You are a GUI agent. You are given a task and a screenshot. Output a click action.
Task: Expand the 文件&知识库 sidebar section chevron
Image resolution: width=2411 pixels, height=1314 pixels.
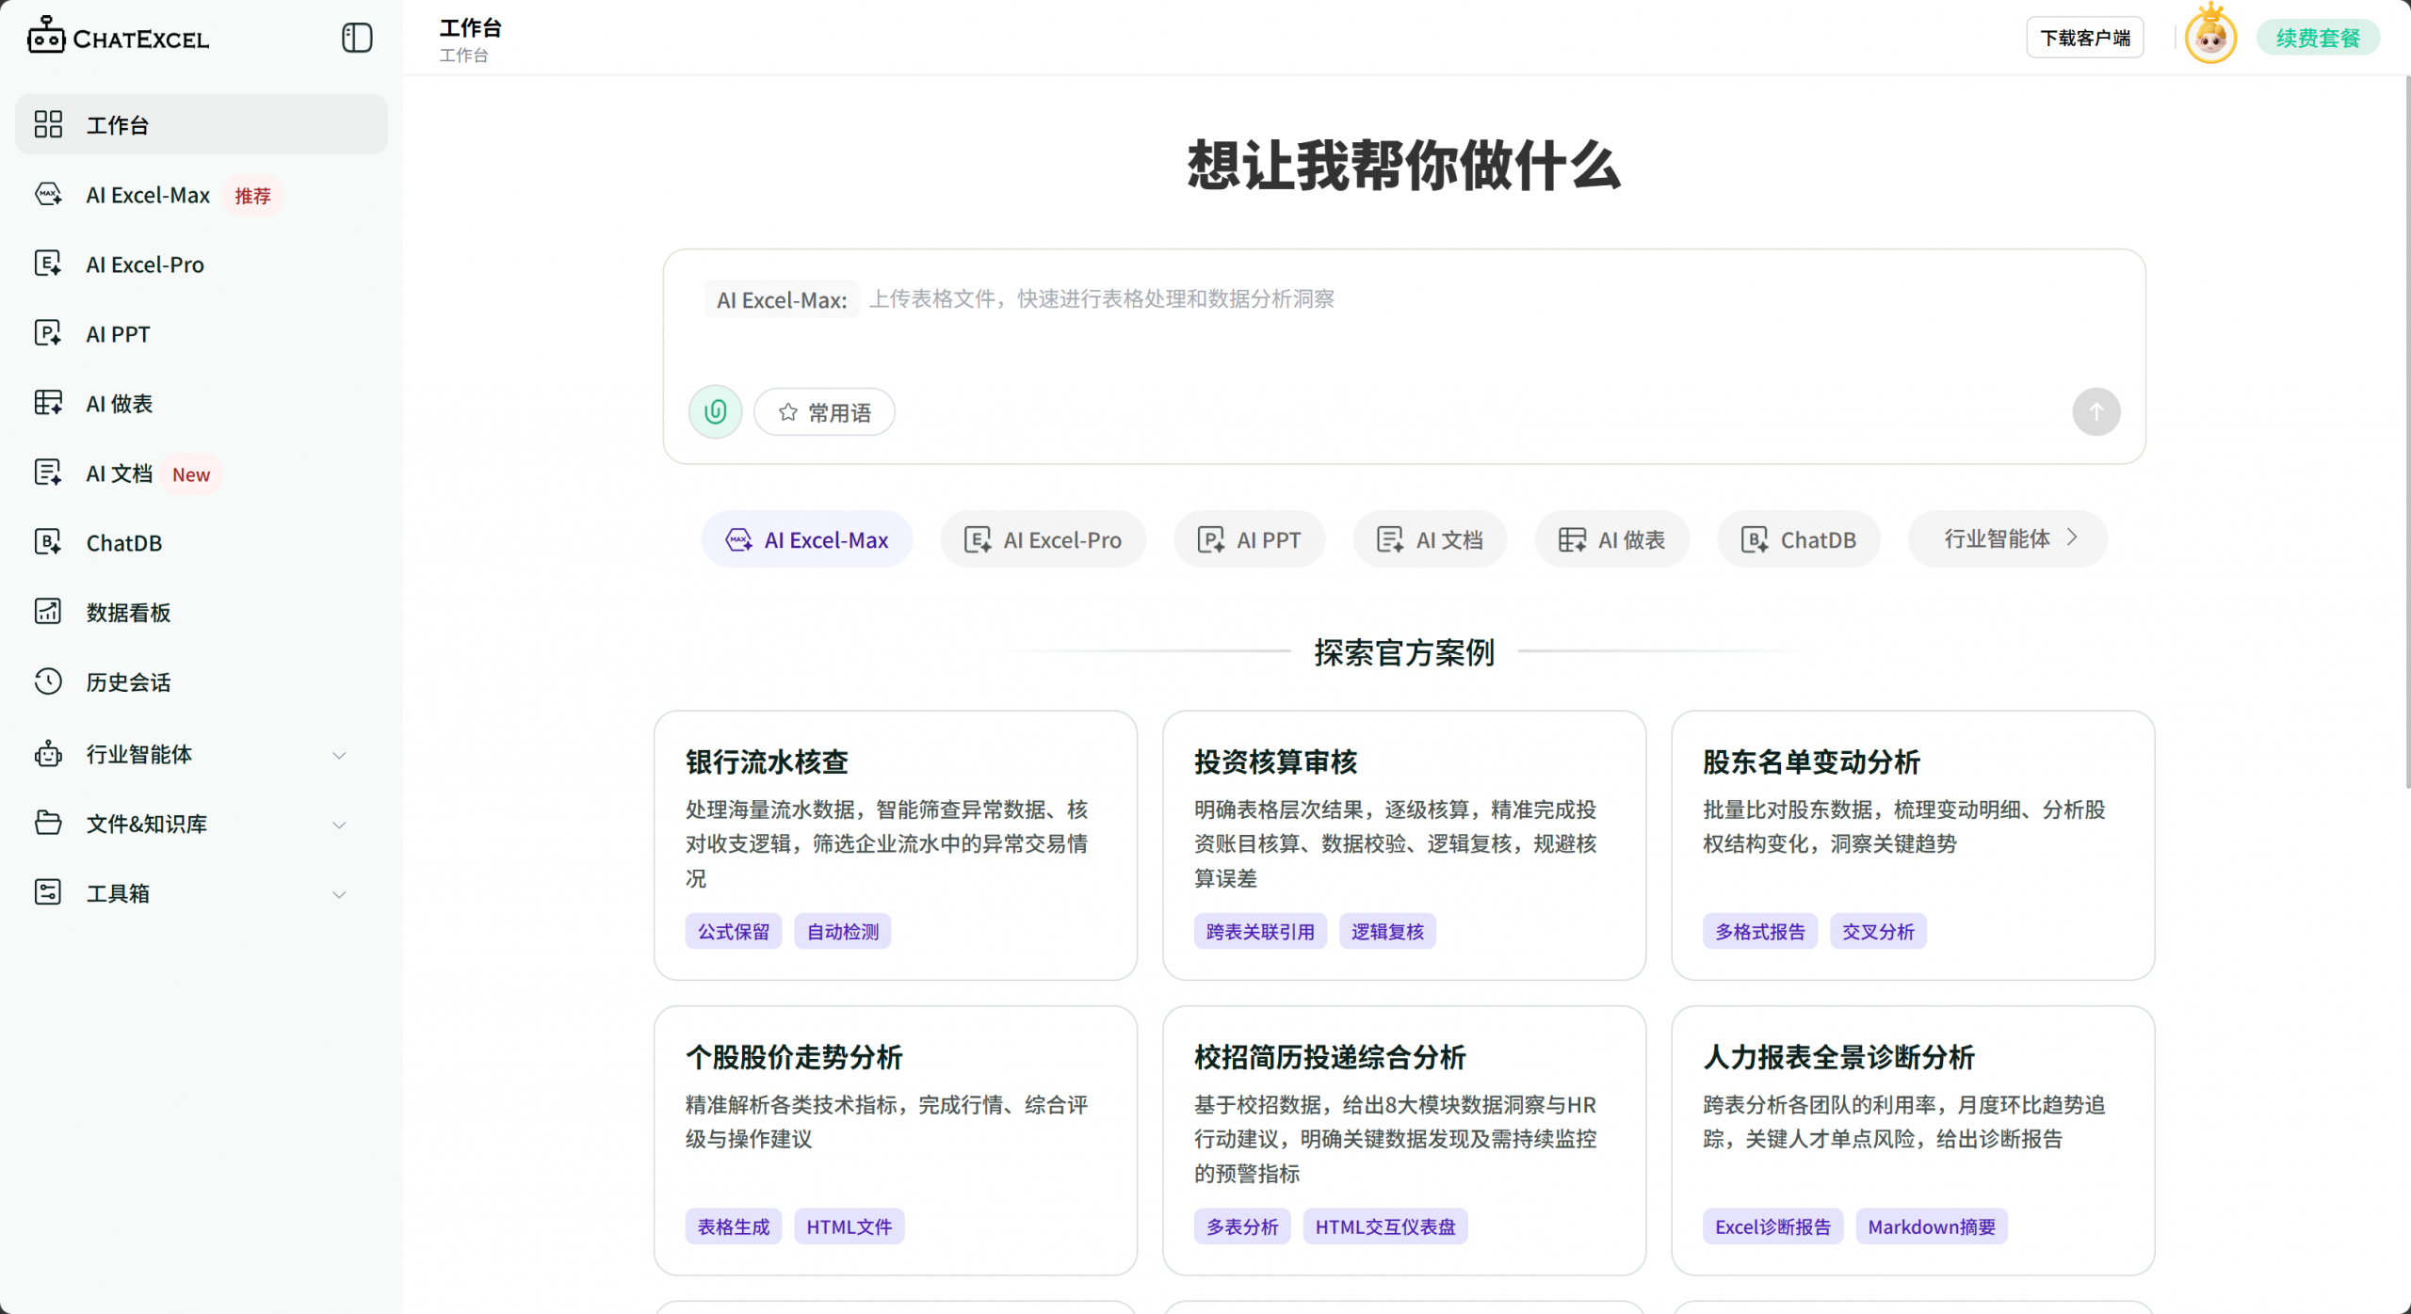(340, 825)
